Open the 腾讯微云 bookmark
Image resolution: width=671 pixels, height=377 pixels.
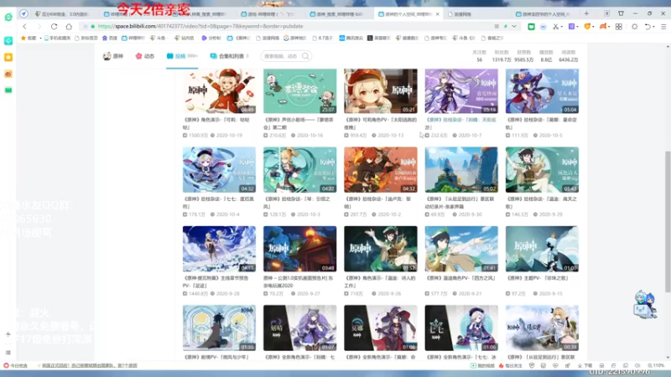351,38
